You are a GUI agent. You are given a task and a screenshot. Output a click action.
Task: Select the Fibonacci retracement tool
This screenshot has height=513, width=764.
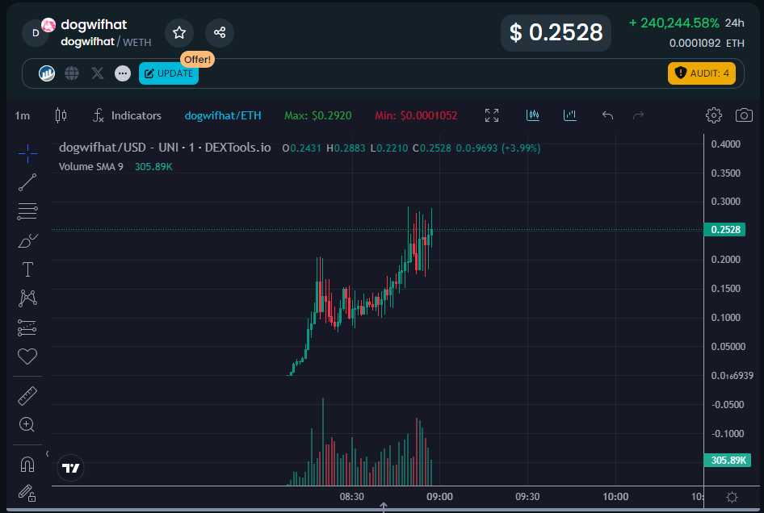[27, 211]
